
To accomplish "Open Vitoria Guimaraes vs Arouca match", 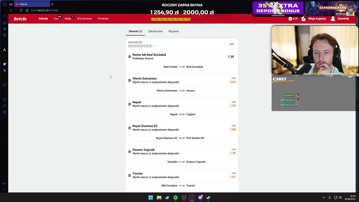I will (182, 91).
